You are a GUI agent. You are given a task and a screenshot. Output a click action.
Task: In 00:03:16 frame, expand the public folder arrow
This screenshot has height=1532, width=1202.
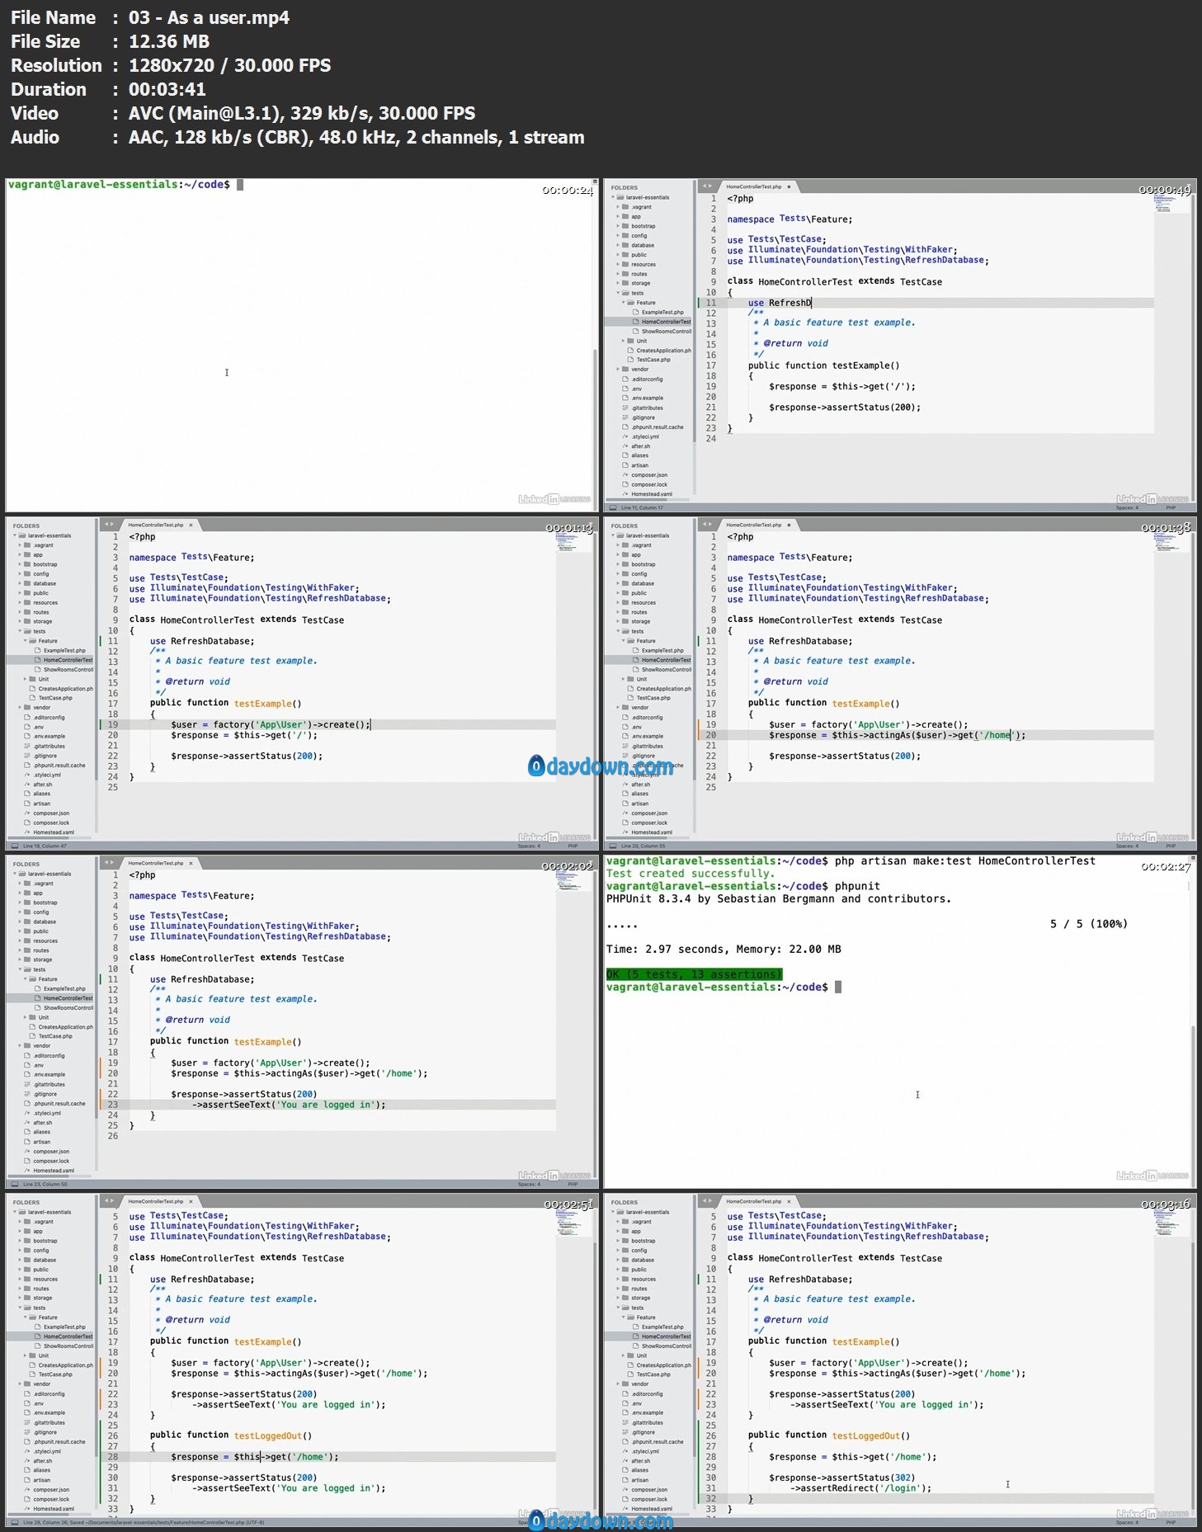[617, 1270]
